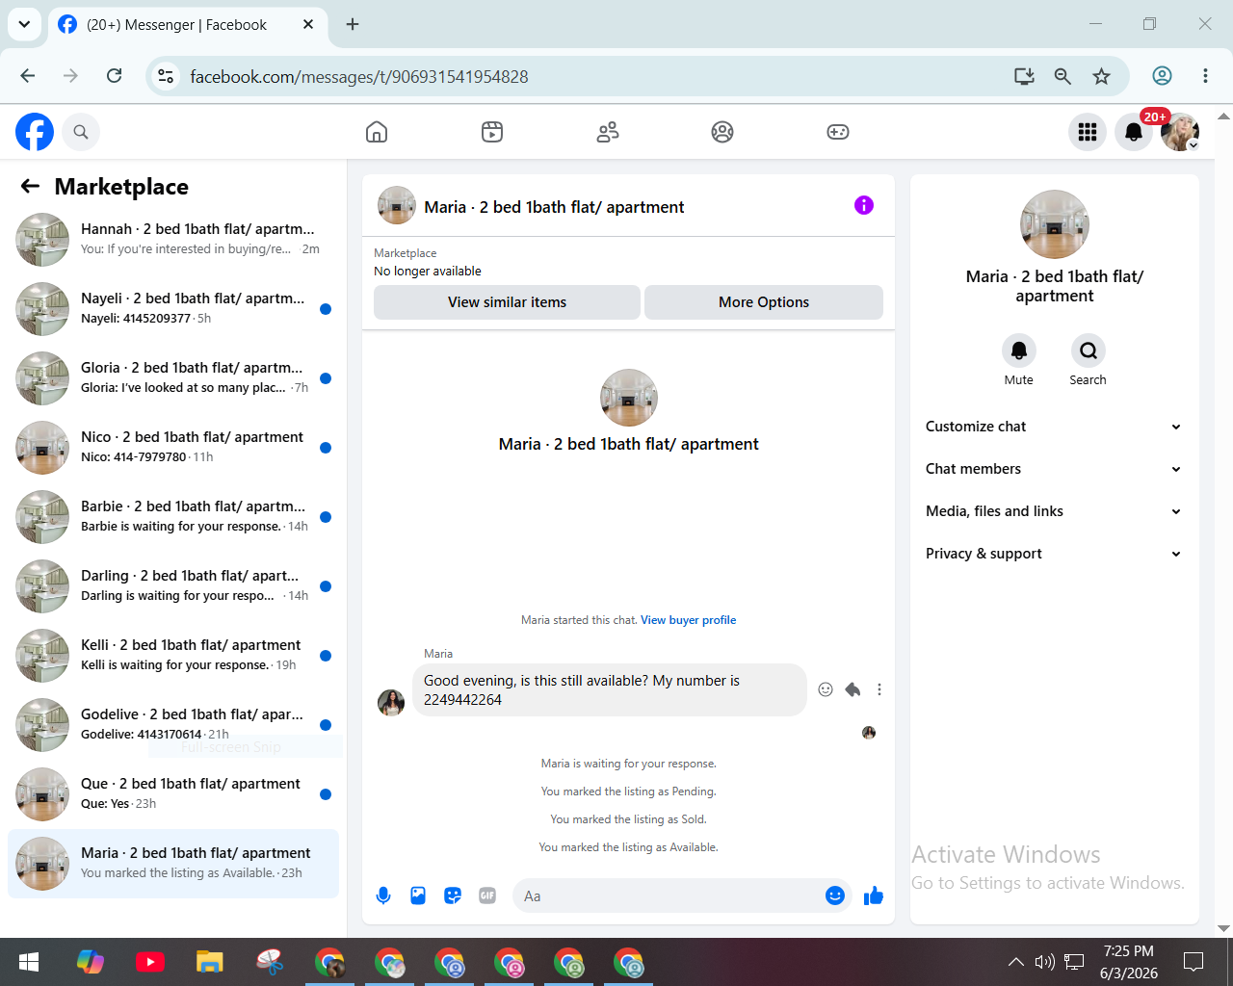Open Chrome tab search dropdown
This screenshot has width=1233, height=986.
point(24,24)
